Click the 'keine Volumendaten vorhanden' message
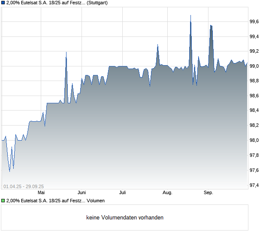 click(x=125, y=218)
